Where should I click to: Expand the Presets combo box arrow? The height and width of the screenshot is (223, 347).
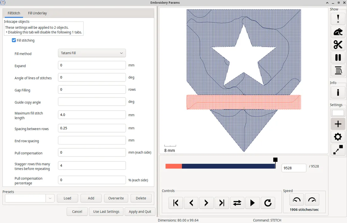click(x=50, y=198)
